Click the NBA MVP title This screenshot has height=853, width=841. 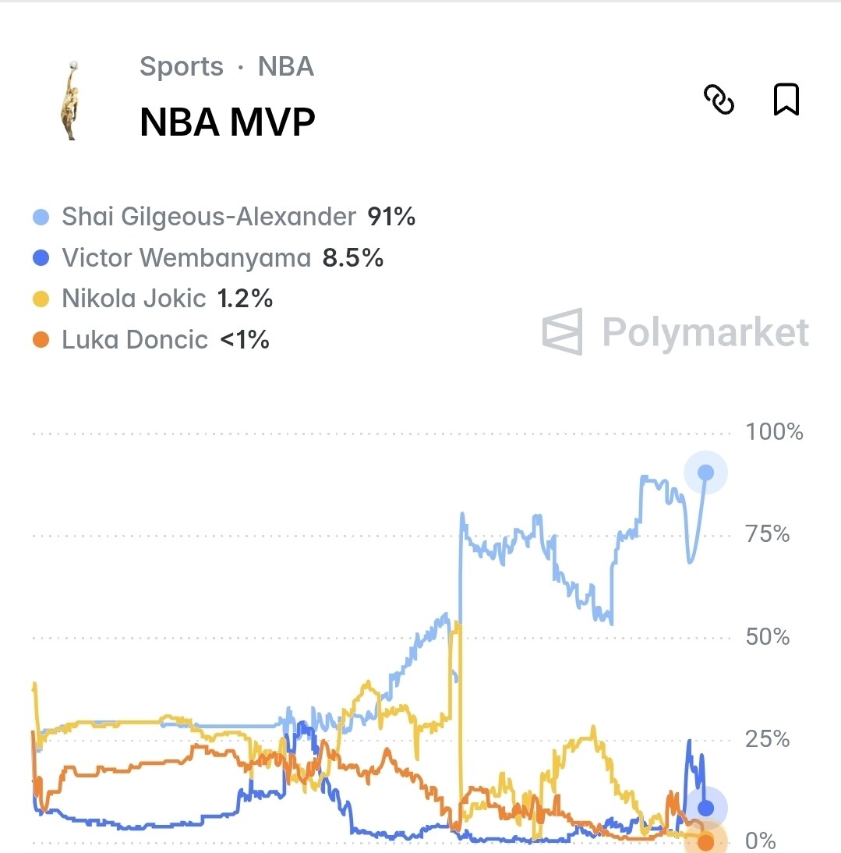pyautogui.click(x=228, y=122)
